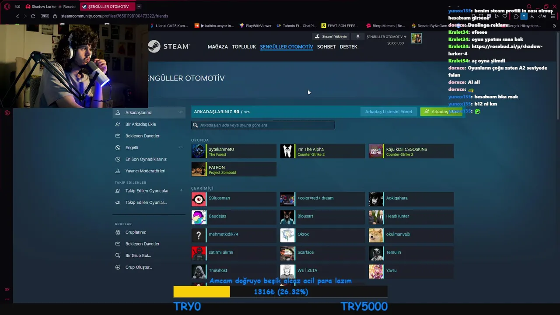Select Arkadaşlarınız in sidebar
Screen dimensions: 560x315
tap(149, 112)
